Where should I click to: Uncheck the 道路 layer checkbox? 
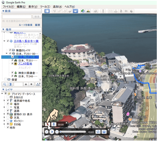click(8, 110)
